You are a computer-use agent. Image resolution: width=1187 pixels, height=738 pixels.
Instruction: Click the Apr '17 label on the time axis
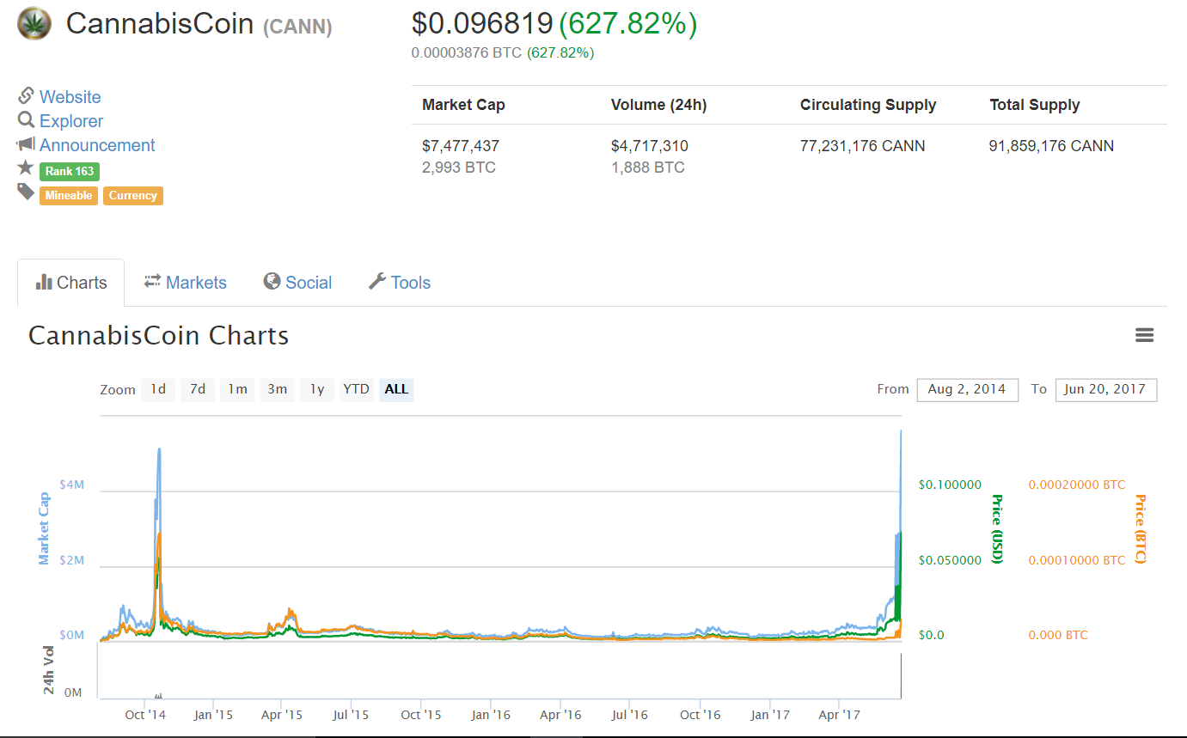(840, 715)
